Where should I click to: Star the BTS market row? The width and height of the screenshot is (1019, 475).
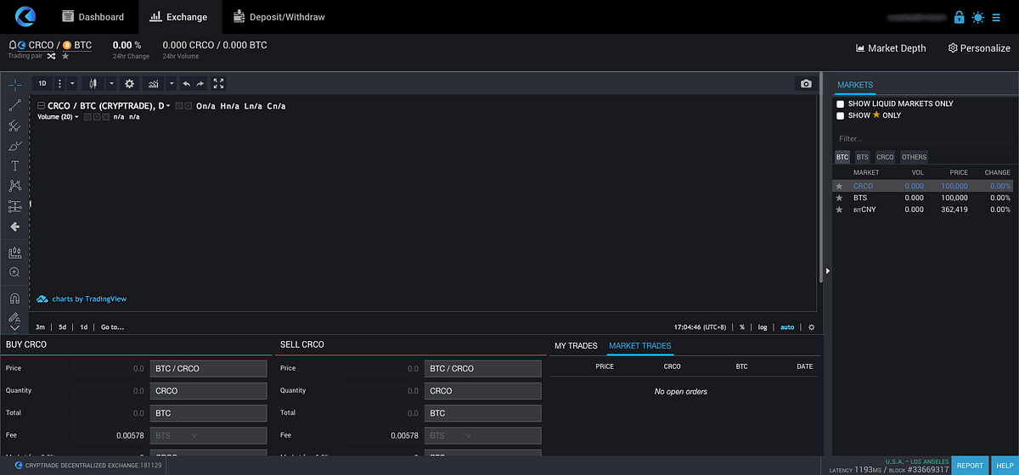click(840, 198)
